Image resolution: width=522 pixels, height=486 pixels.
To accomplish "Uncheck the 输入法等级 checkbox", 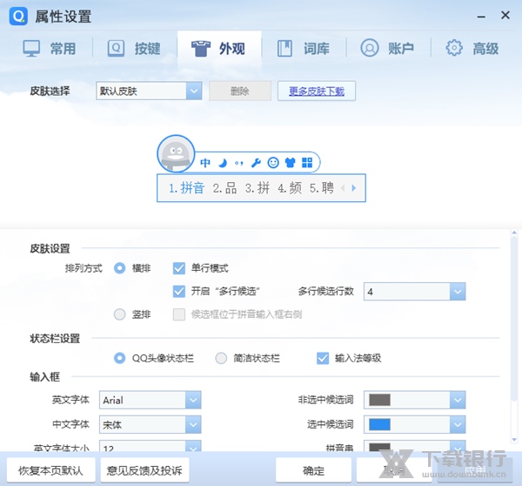I will 323,358.
